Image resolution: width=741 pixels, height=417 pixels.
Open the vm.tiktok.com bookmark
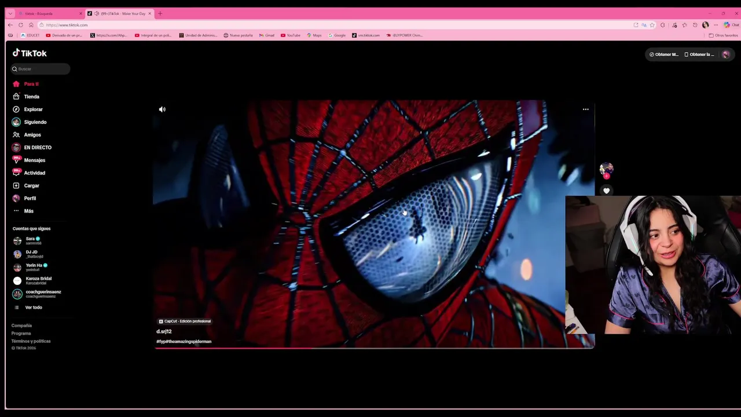(366, 35)
